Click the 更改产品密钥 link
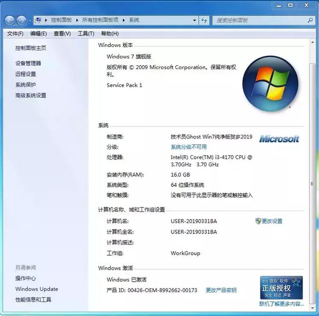319x316 pixels. [x=221, y=290]
